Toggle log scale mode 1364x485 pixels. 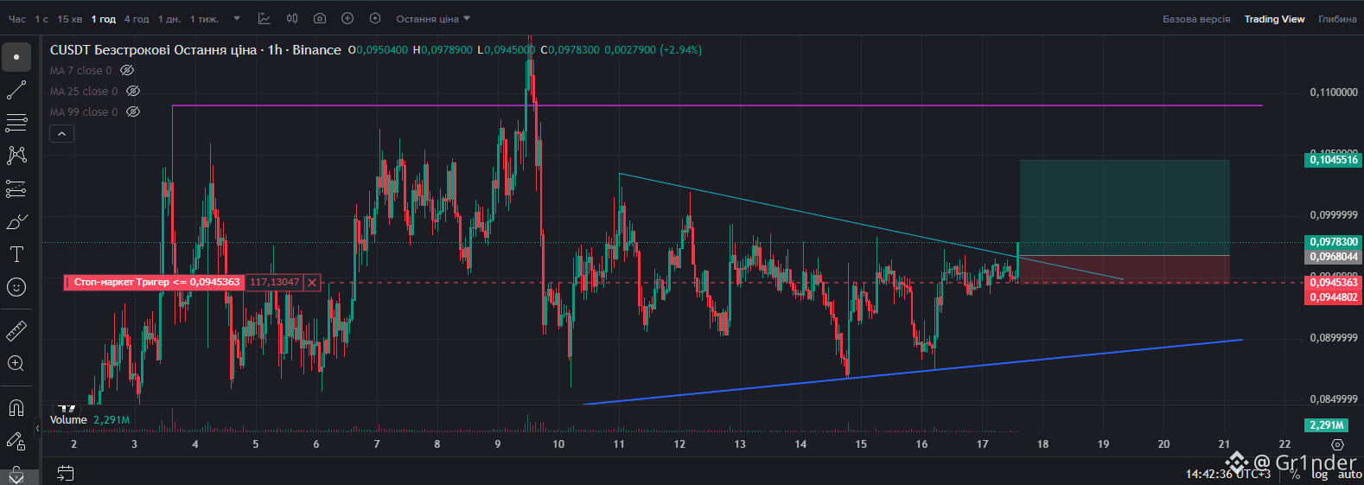click(1319, 474)
